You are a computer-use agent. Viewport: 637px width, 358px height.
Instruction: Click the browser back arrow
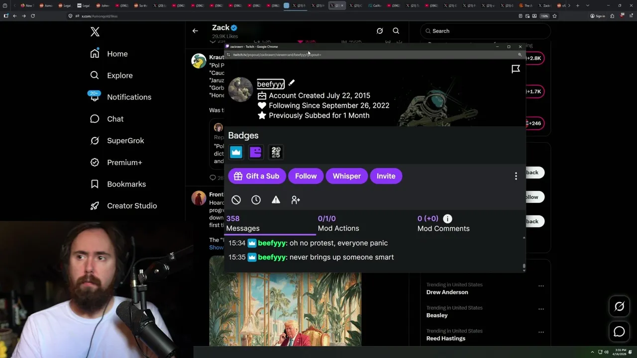15,16
